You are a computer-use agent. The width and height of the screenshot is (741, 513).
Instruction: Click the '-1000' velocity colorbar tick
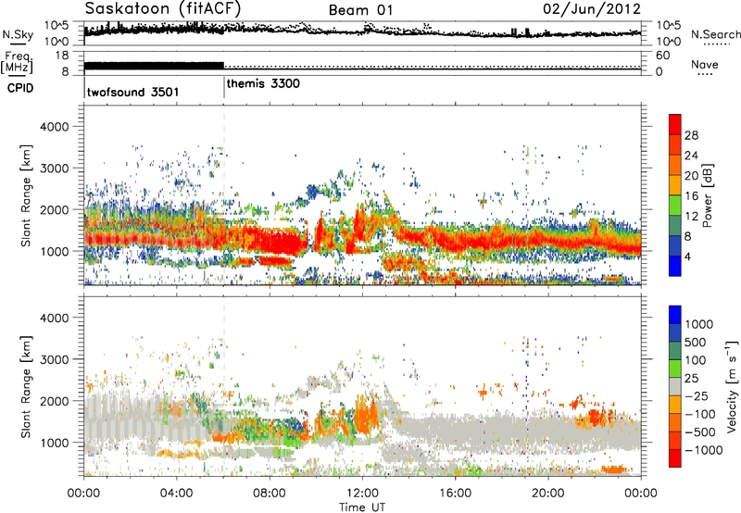(x=703, y=450)
